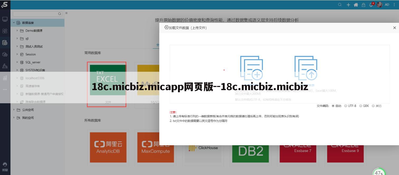Image resolution: width=399 pixels, height=175 pixels.
Task: Open the monitor display sidebar icon
Action: tap(5, 19)
